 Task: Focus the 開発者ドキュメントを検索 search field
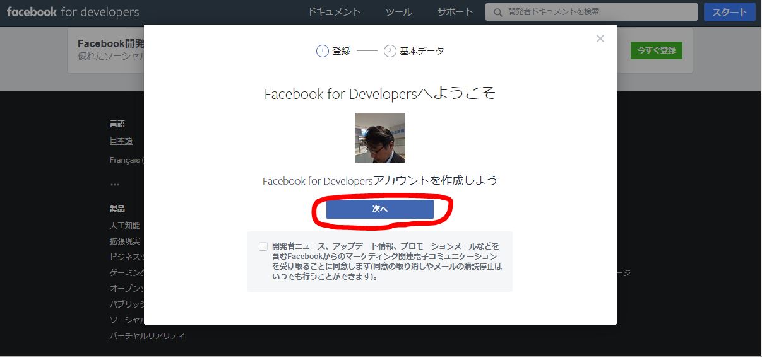[592, 12]
